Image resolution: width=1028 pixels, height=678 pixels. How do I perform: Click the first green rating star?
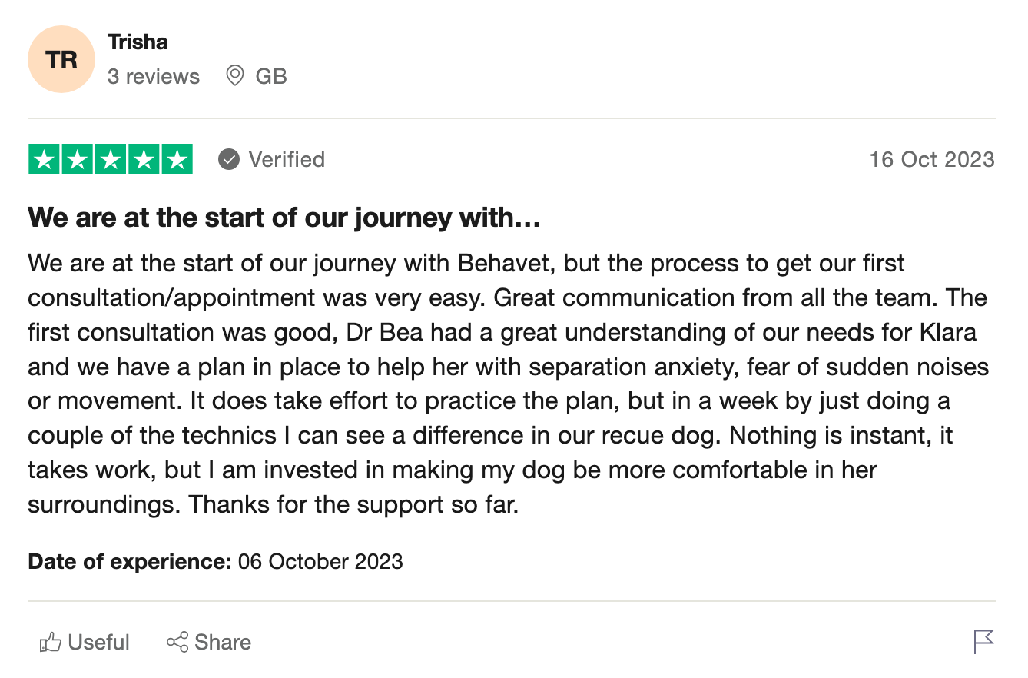45,160
